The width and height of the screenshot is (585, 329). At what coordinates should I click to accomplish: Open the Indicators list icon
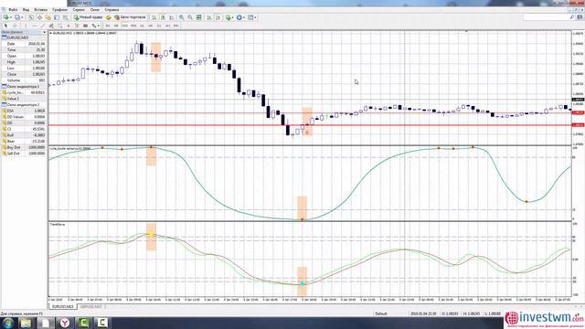228,17
